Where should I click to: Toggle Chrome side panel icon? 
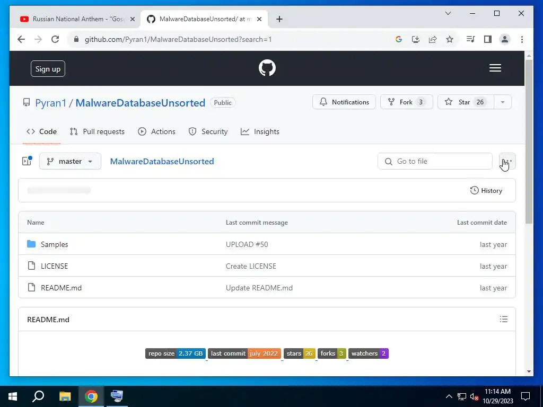488,39
